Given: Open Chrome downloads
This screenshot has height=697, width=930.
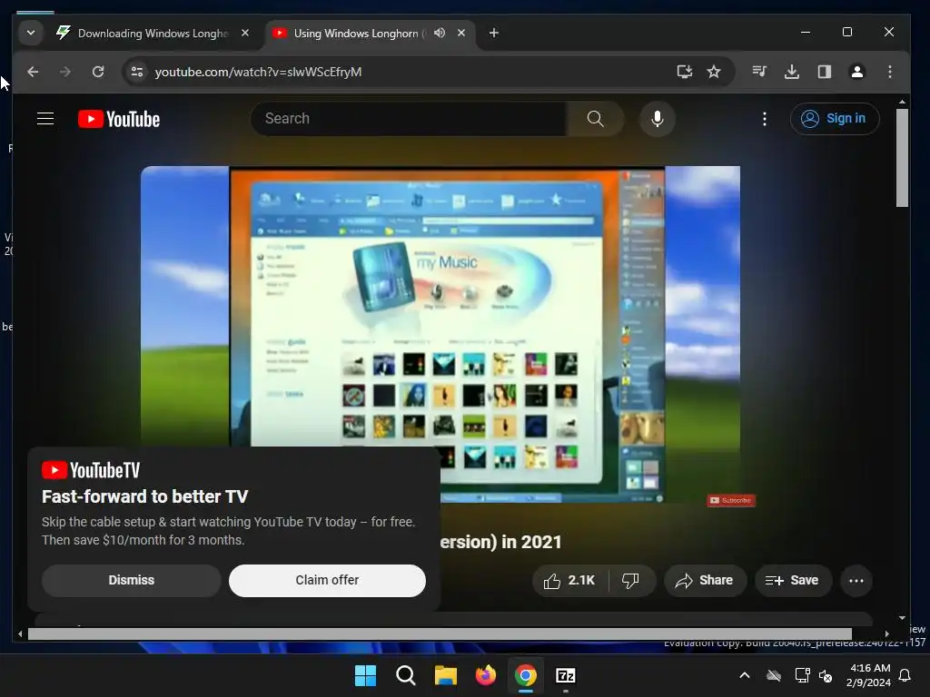Looking at the screenshot, I should [x=792, y=72].
